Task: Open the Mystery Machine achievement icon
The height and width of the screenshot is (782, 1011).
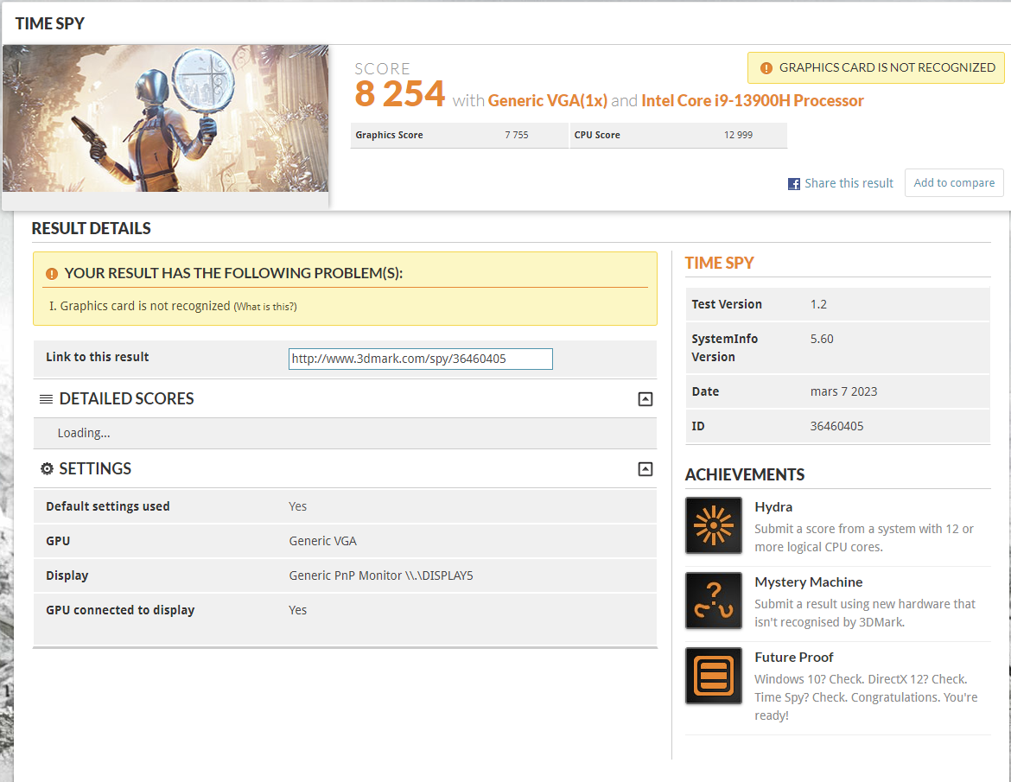Action: coord(713,601)
